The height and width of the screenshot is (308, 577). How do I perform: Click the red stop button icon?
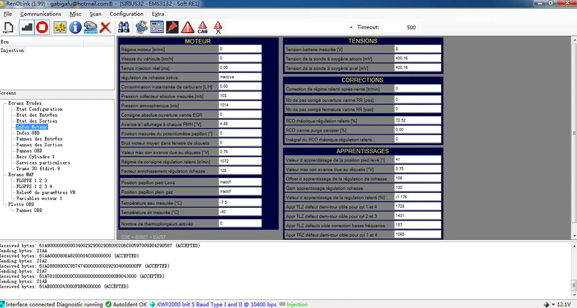42,27
